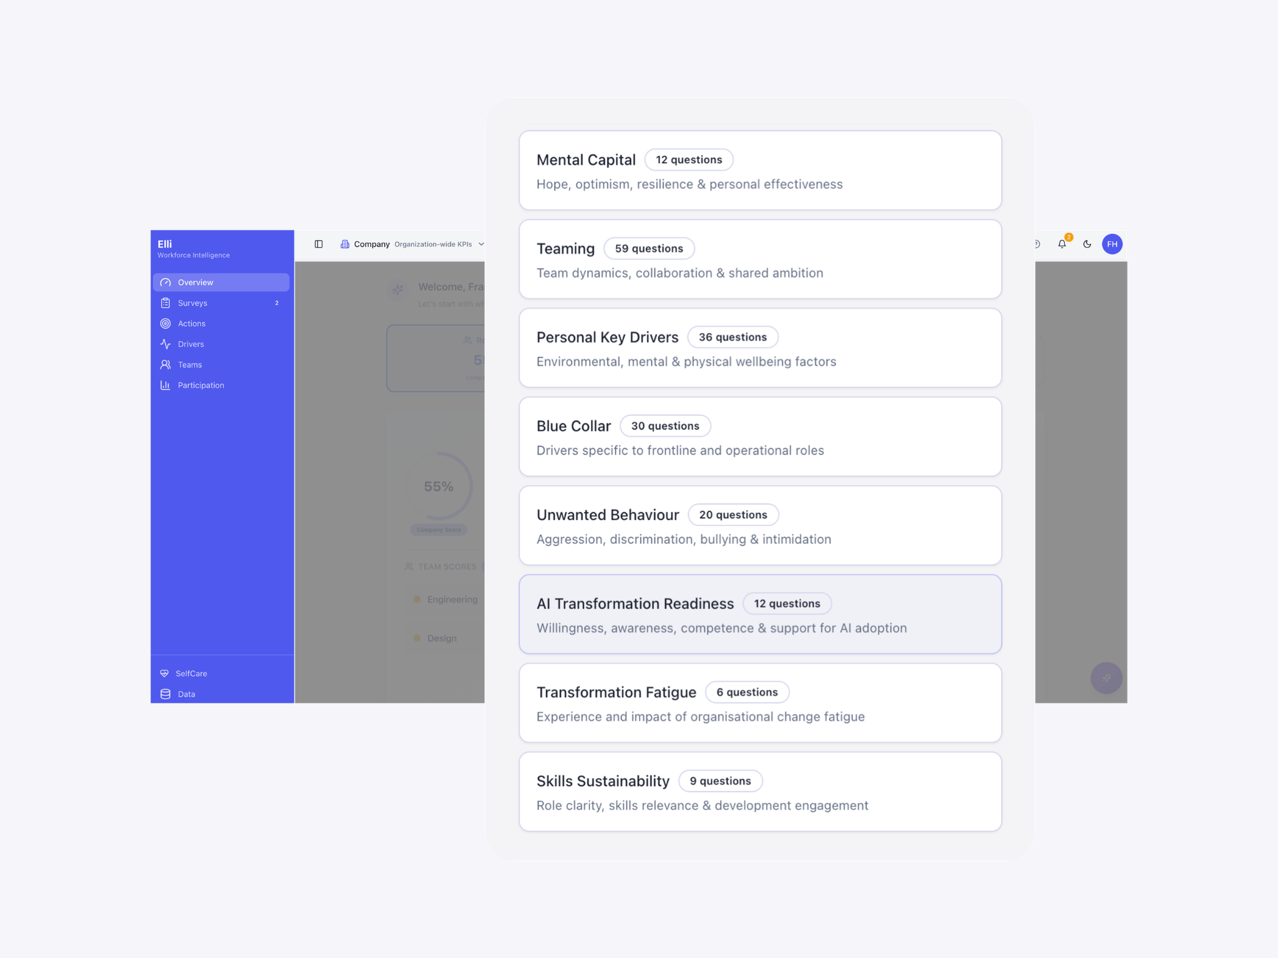Click the Actions target icon
The width and height of the screenshot is (1278, 958).
coord(165,324)
